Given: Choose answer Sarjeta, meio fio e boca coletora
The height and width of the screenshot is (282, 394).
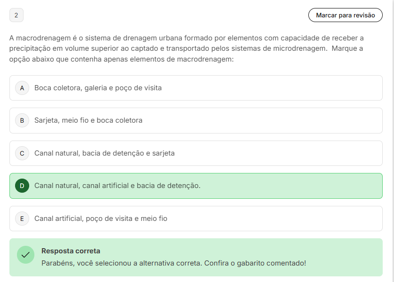Looking at the screenshot, I should pos(88,120).
